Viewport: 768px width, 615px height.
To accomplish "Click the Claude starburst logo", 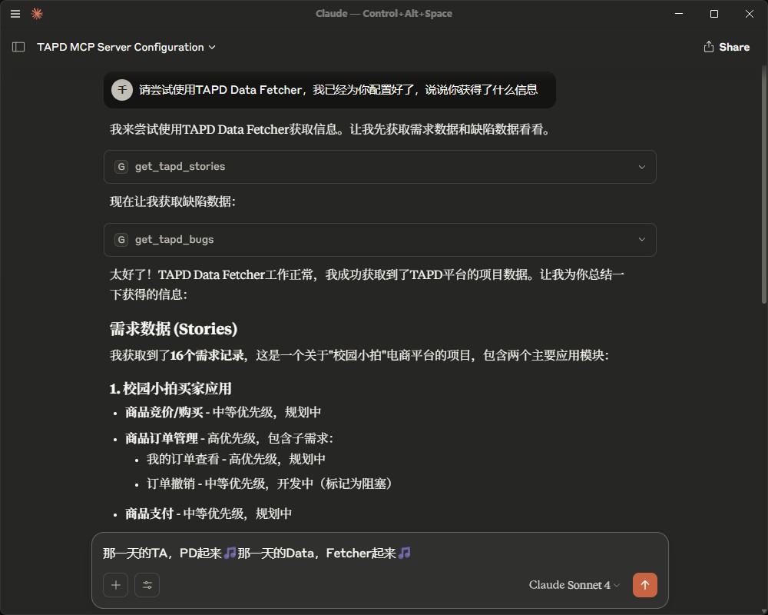I will click(36, 13).
